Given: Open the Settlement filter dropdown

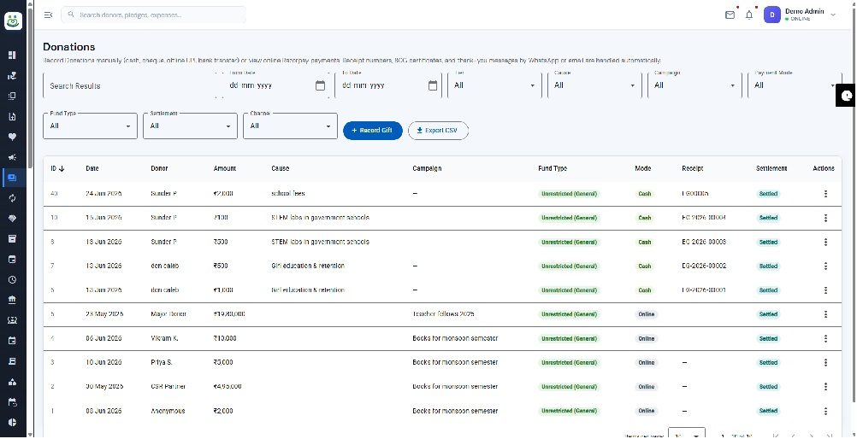Looking at the screenshot, I should click(x=190, y=126).
